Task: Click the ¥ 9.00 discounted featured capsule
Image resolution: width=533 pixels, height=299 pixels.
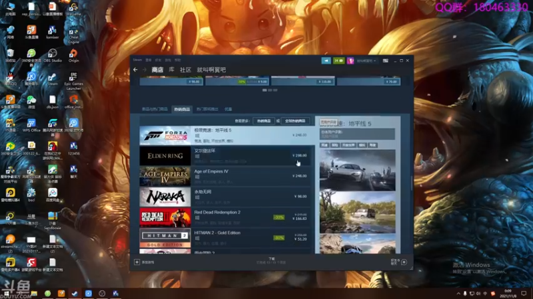Action: click(x=237, y=80)
